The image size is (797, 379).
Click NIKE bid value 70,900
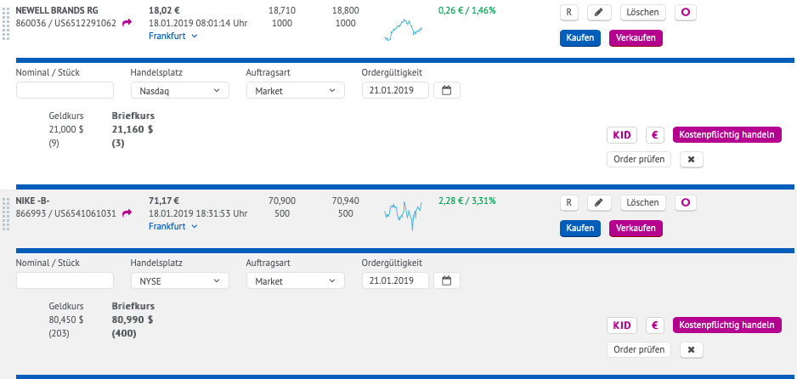coord(282,201)
